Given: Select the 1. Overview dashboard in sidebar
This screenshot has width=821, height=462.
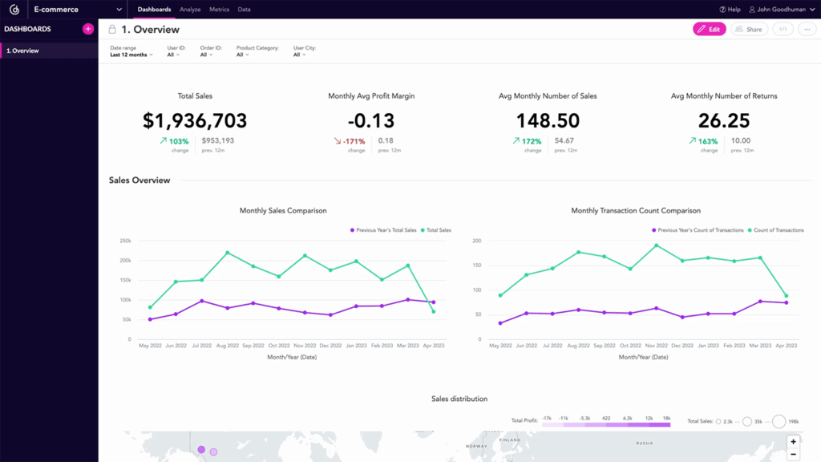Looking at the screenshot, I should coord(49,51).
